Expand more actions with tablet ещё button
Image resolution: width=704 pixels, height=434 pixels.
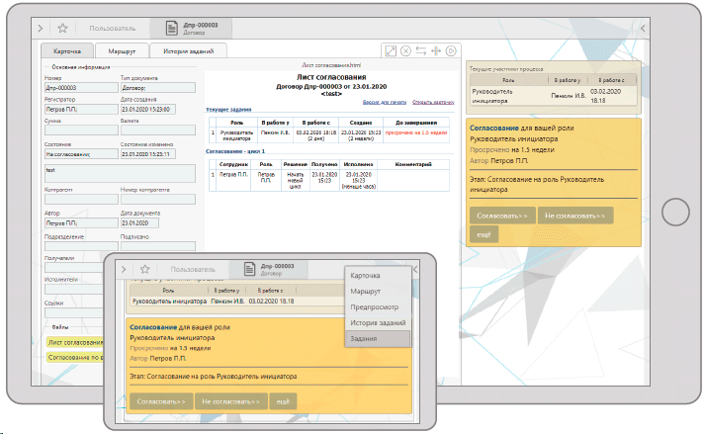tap(484, 234)
